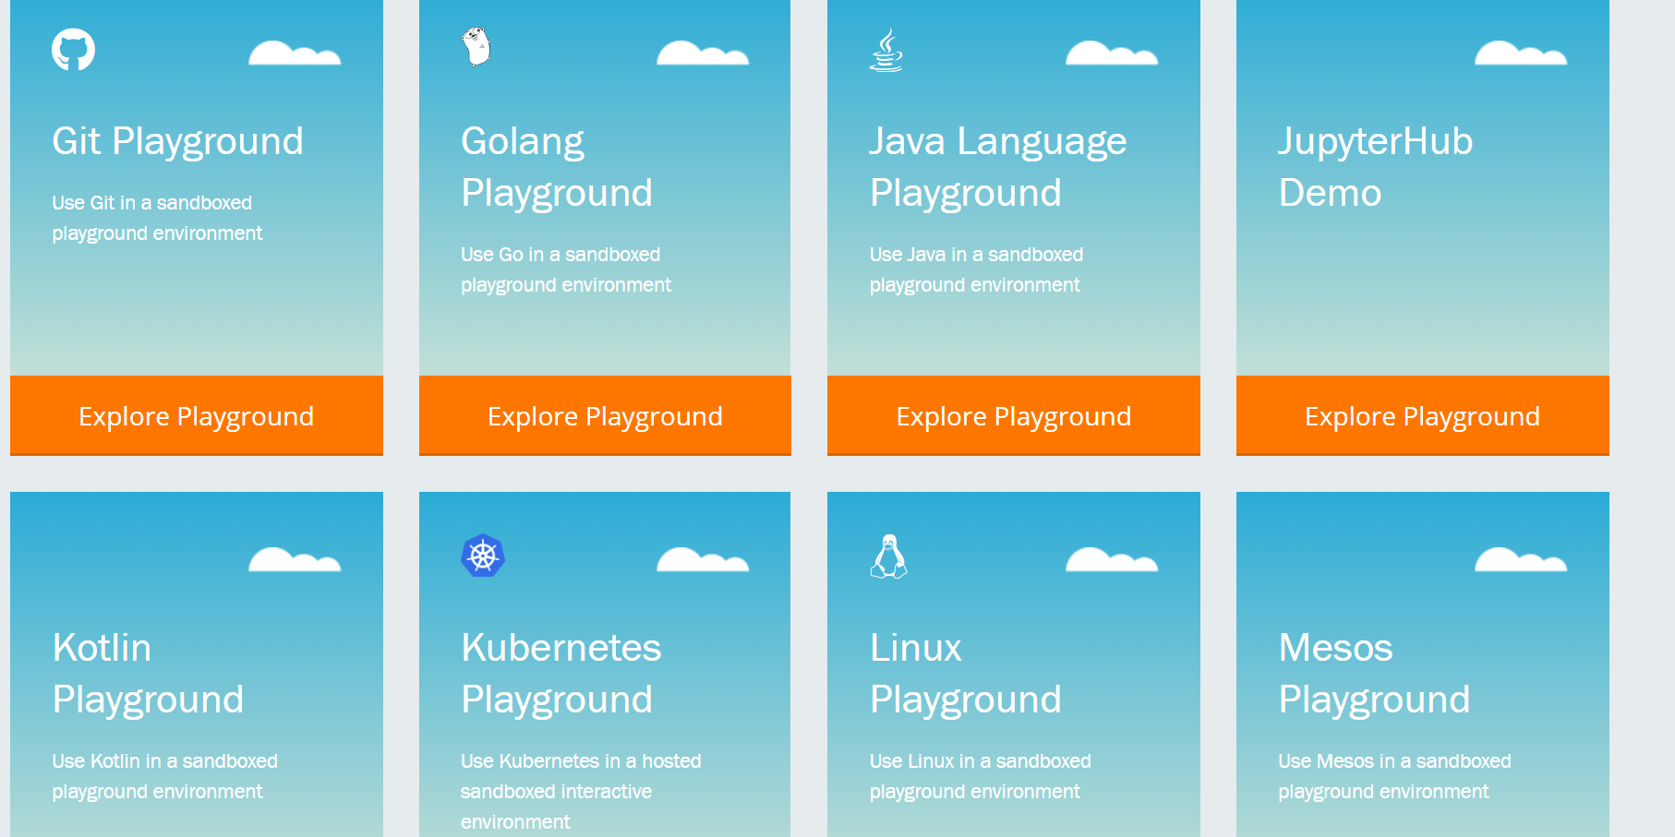Click text 'Use Git in a sandboxed playground environment'

tap(157, 218)
